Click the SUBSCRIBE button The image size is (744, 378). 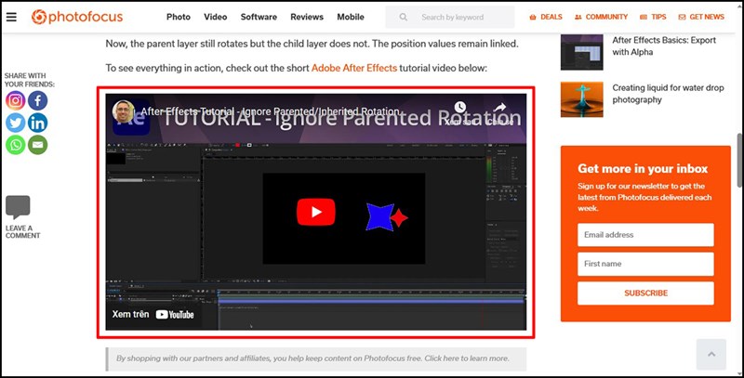(x=645, y=293)
